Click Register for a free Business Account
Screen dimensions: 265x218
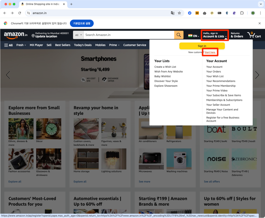(x=223, y=119)
